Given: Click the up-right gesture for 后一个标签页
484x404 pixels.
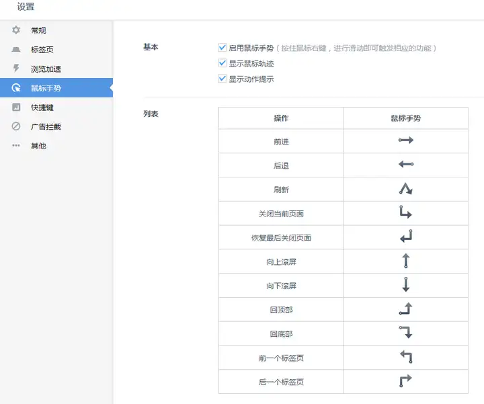Looking at the screenshot, I should coord(405,381).
